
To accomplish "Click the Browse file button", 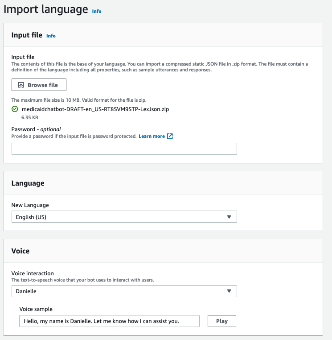I will coord(39,85).
